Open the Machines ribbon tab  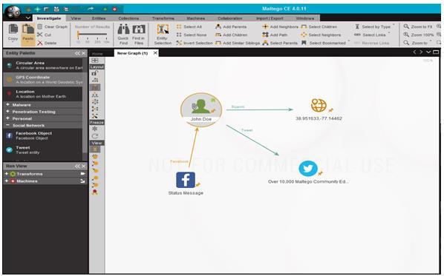coord(196,18)
